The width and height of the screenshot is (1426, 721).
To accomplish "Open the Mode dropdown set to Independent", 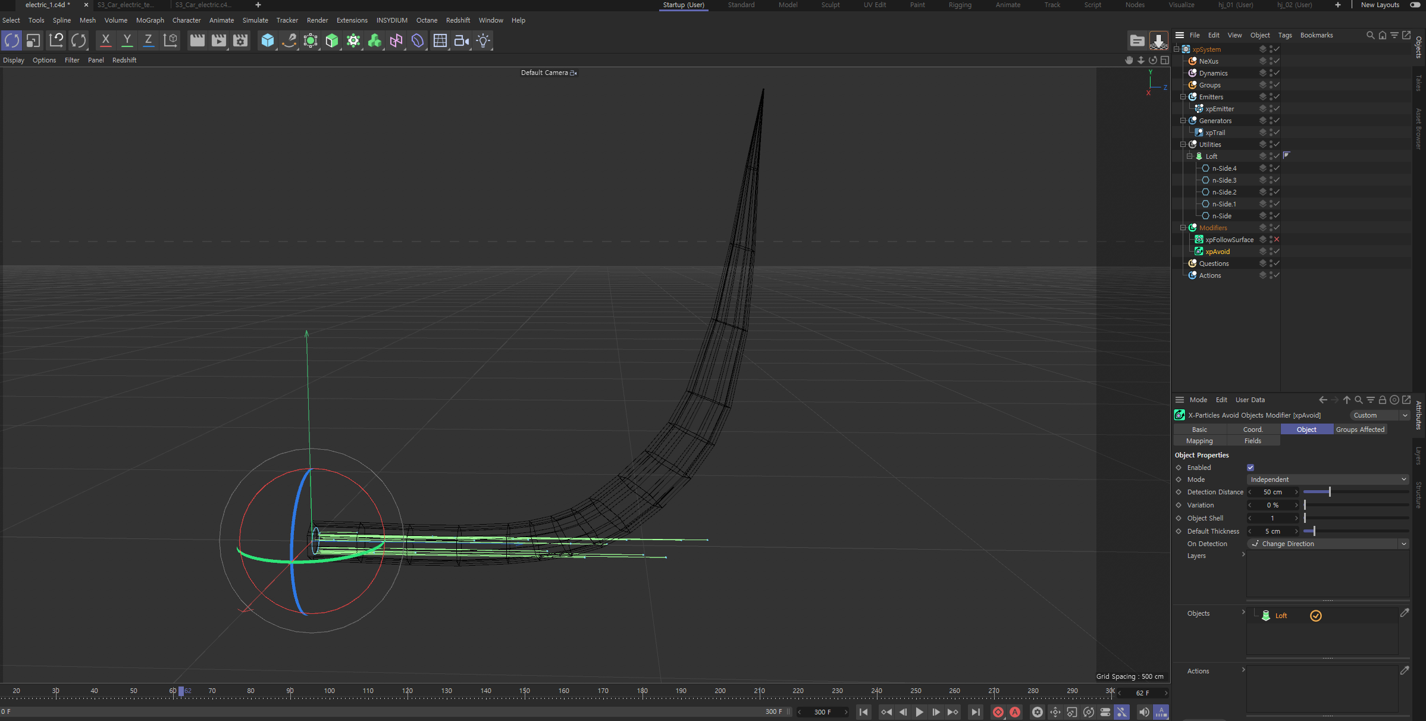I will (x=1327, y=479).
